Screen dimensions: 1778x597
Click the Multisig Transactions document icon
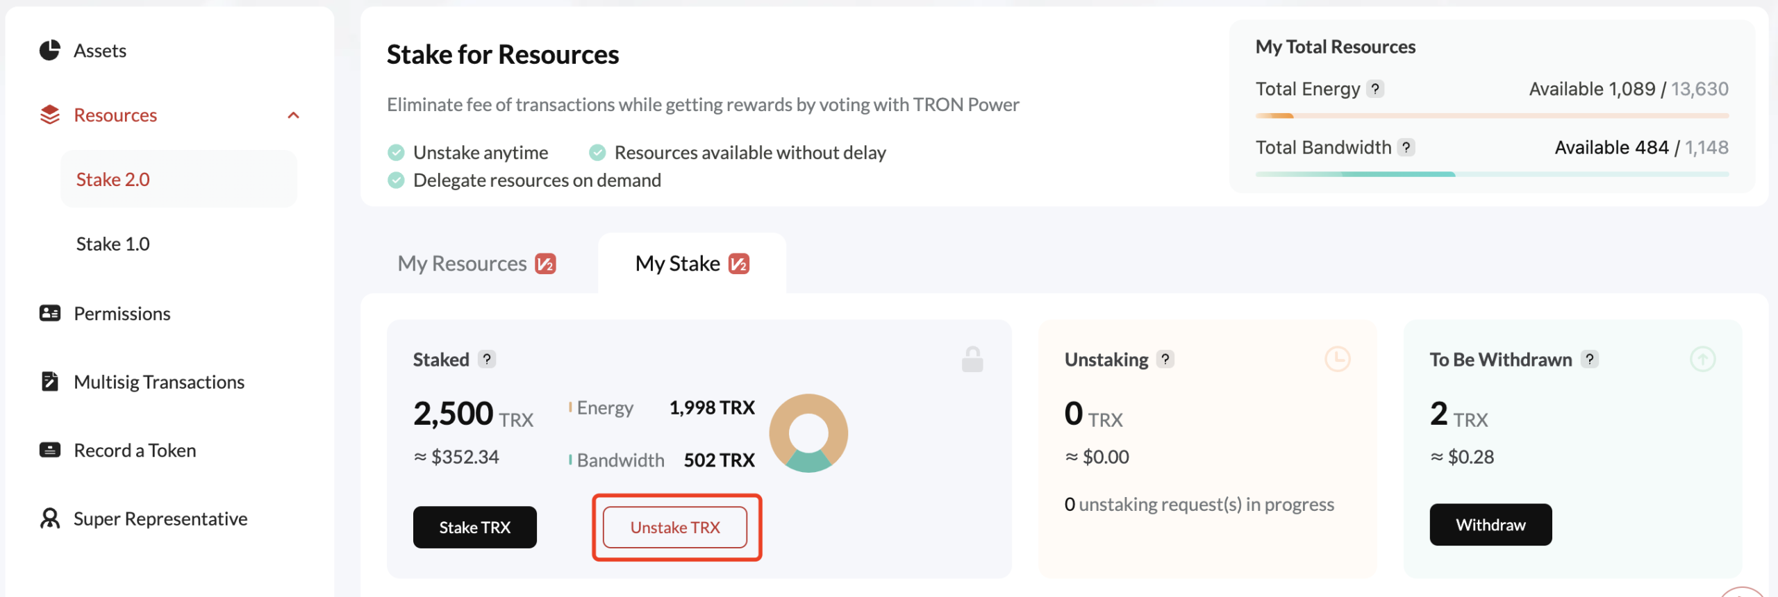[x=49, y=382]
